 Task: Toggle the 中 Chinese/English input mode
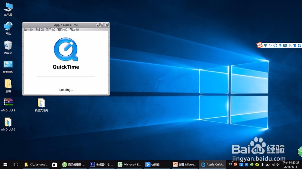pyautogui.click(x=265, y=45)
